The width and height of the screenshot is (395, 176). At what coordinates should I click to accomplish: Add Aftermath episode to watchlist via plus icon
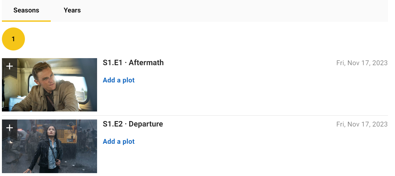coord(10,66)
